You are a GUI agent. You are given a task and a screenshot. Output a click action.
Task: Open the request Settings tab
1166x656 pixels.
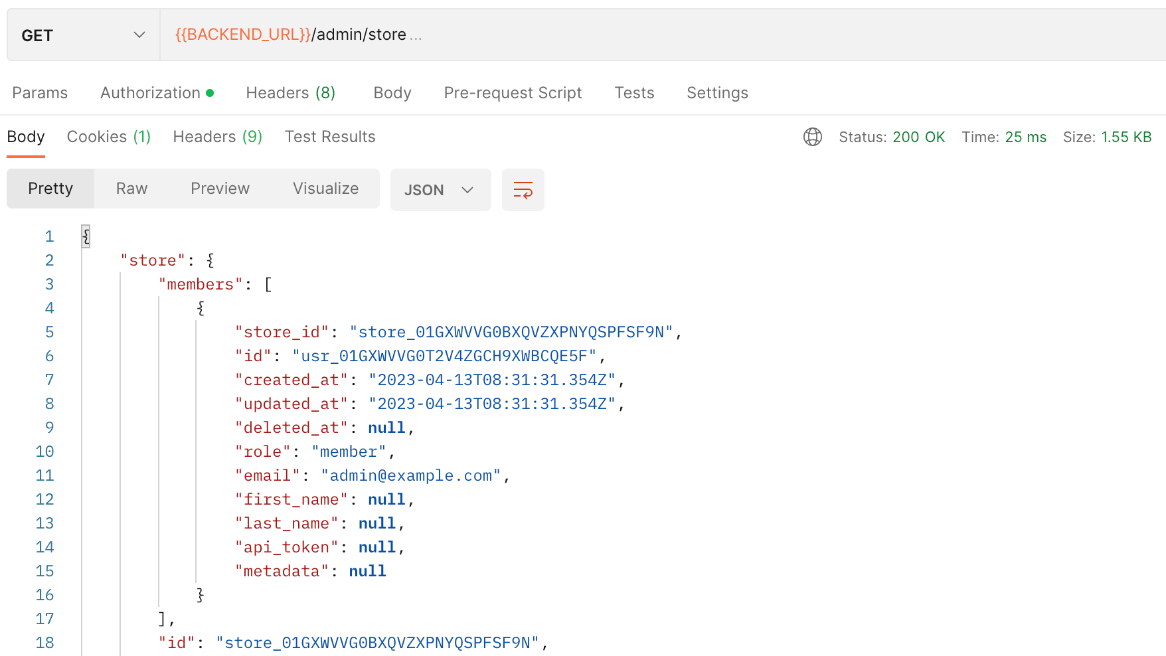tap(717, 93)
